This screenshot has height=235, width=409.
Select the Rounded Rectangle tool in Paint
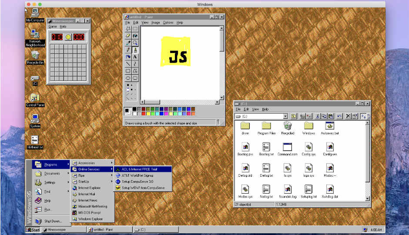[x=135, y=78]
